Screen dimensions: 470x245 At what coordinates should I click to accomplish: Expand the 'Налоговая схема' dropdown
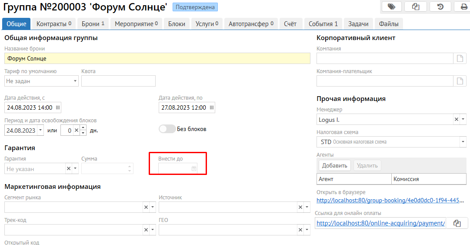coord(463,142)
